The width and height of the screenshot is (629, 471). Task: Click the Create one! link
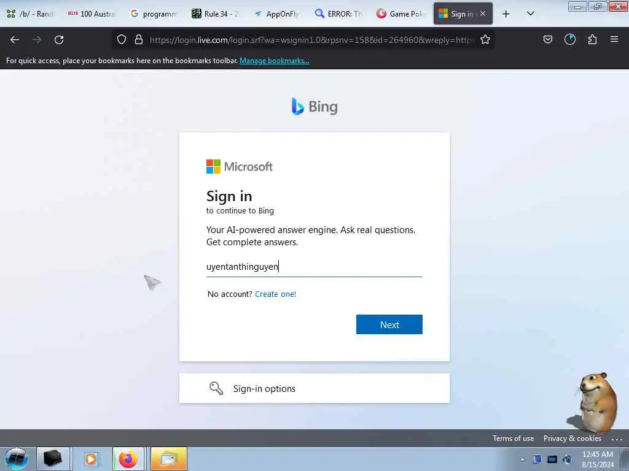(x=275, y=294)
